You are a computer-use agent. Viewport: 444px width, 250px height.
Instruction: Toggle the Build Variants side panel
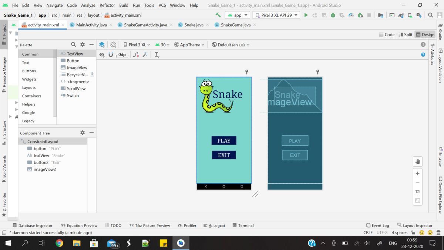click(4, 169)
